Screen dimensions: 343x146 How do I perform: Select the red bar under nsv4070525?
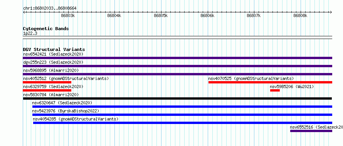click(271, 82)
